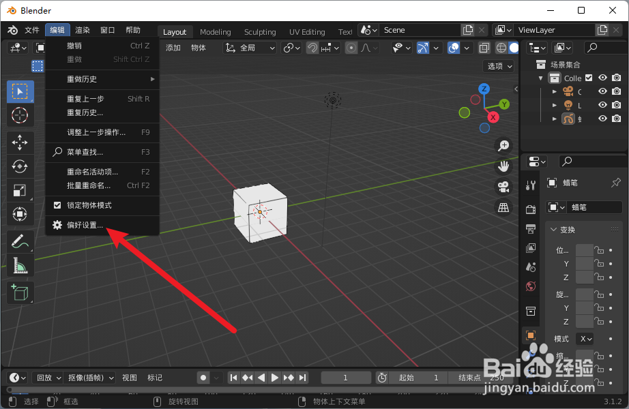629x409 pixels.
Task: Open the 全局 transform orientation dropdown
Action: 250,48
